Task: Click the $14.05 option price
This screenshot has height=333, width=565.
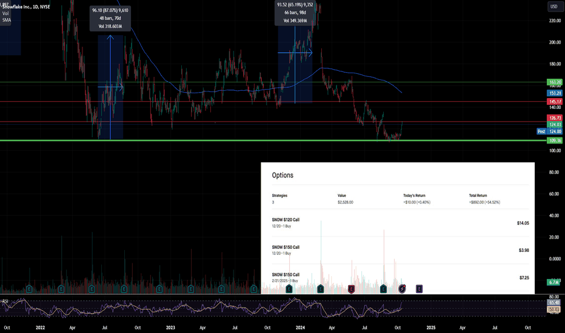Action: (x=523, y=223)
